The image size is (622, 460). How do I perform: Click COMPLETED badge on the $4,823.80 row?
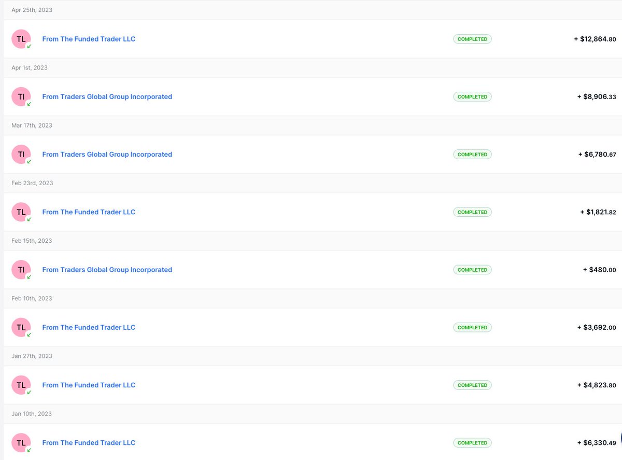472,385
